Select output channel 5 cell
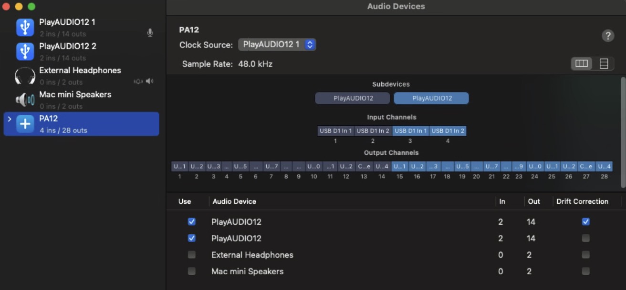Image resolution: width=626 pixels, height=290 pixels. (240, 166)
